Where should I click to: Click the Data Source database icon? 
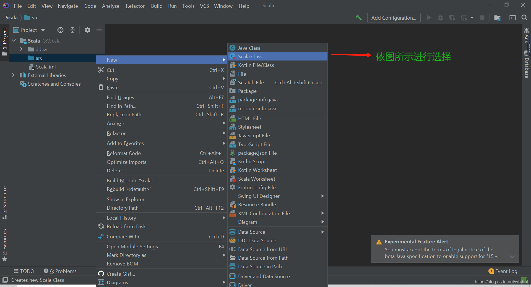pos(233,232)
